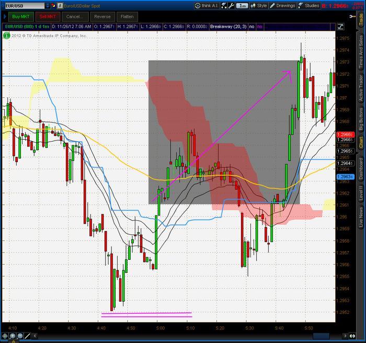Image resolution: width=366 pixels, height=343 pixels.
Task: Click the color link icon next to symbol
Action: click(53, 5)
